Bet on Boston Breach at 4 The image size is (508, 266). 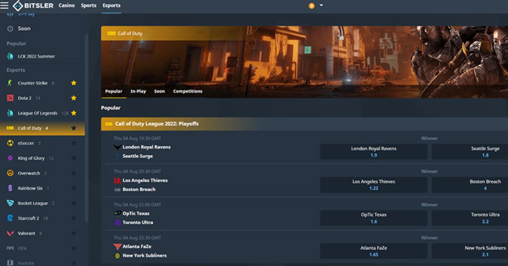pos(470,185)
